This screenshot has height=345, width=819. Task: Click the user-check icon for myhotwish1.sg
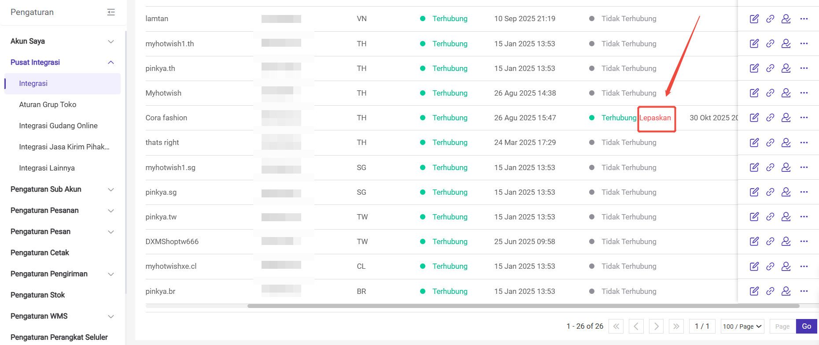(786, 167)
